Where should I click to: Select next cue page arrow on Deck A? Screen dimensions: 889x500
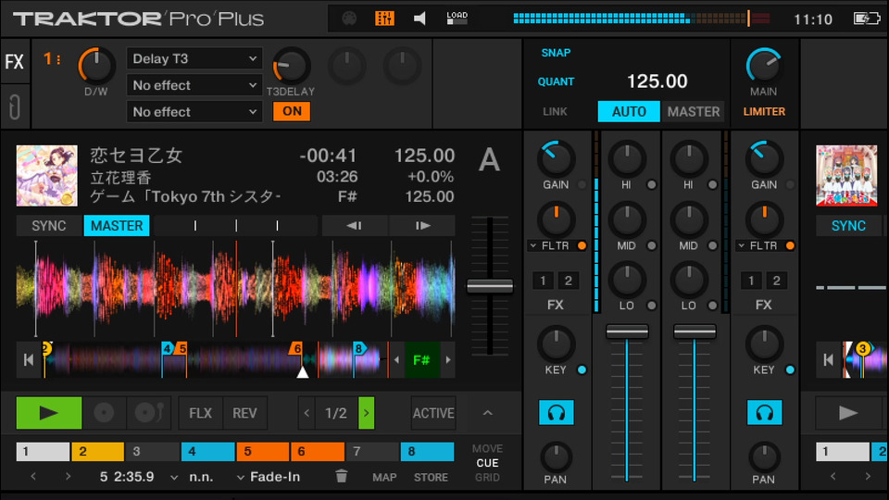(69, 476)
